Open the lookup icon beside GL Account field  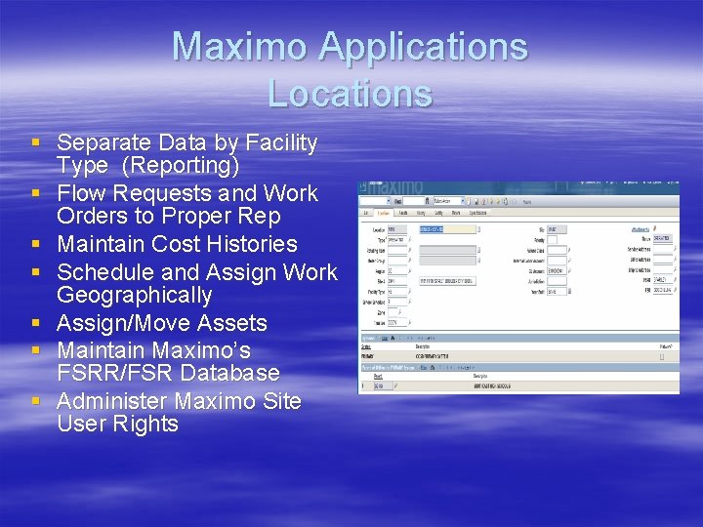pos(569,270)
